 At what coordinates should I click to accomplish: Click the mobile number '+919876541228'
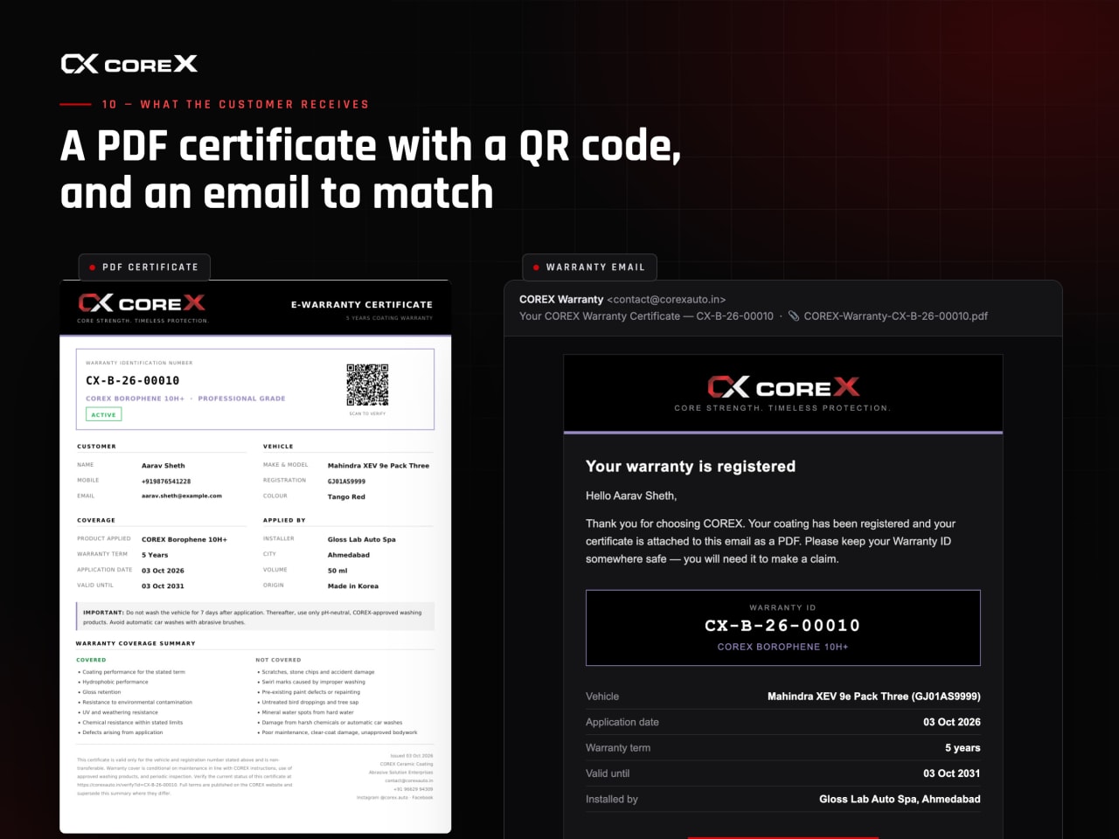[x=166, y=482]
